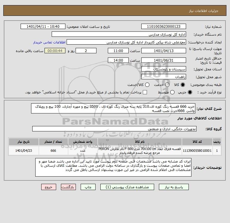This screenshot has height=223, width=230.
Task: Click the product name cell قفسه فلزی
Action: (140, 151)
